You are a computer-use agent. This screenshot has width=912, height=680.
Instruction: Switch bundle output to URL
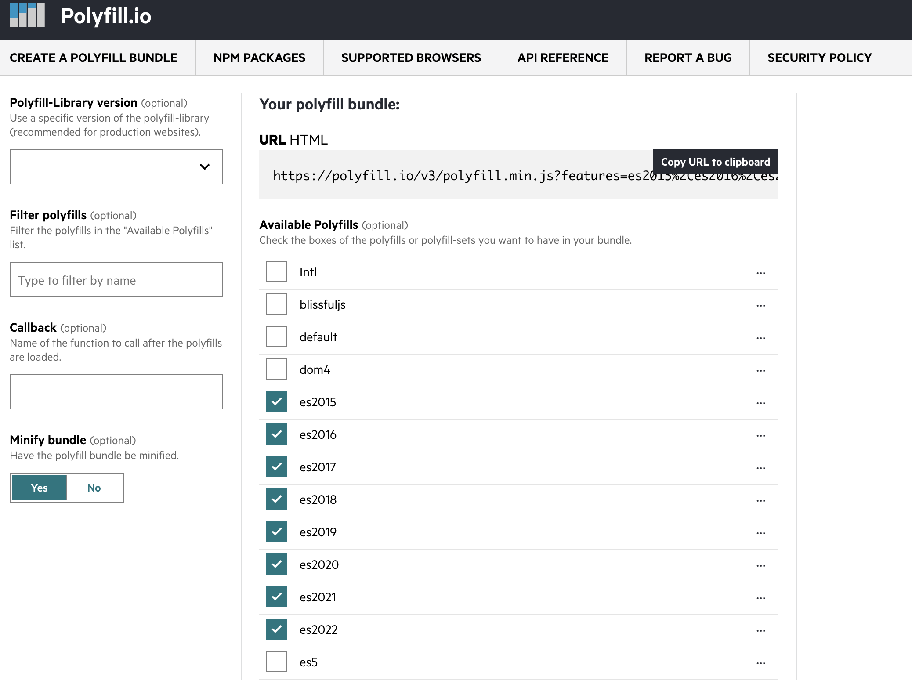(272, 140)
